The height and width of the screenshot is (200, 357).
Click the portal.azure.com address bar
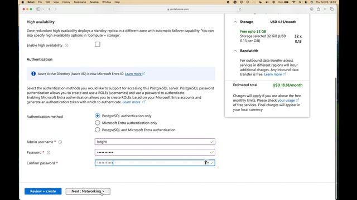coord(178,9)
